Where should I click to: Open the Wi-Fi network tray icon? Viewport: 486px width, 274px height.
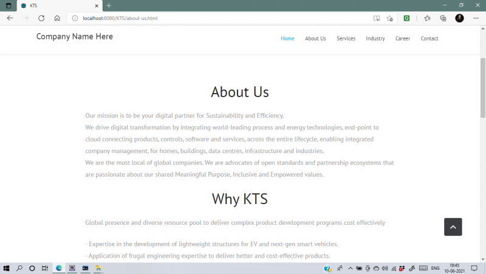(394, 269)
